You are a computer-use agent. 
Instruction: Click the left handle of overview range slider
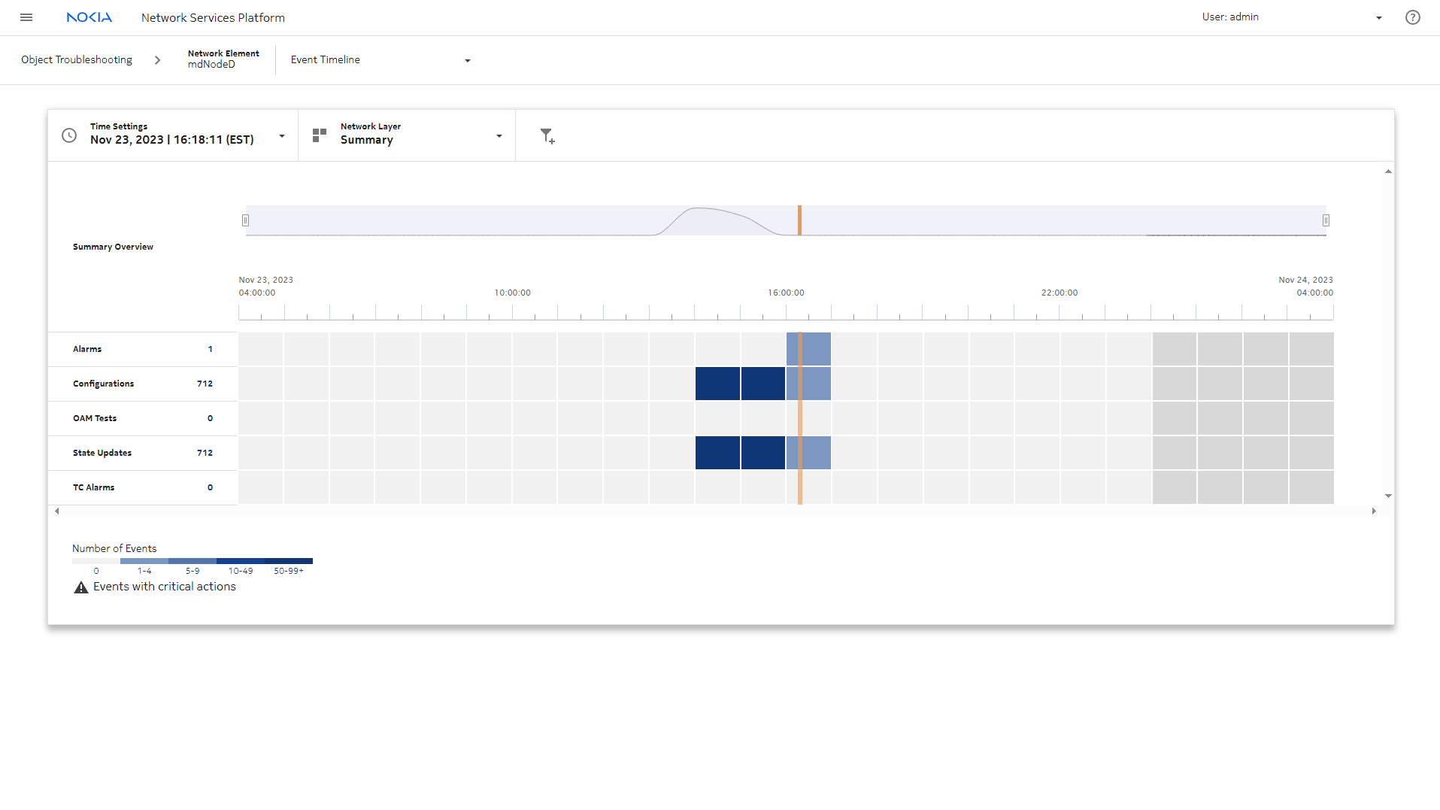(245, 220)
